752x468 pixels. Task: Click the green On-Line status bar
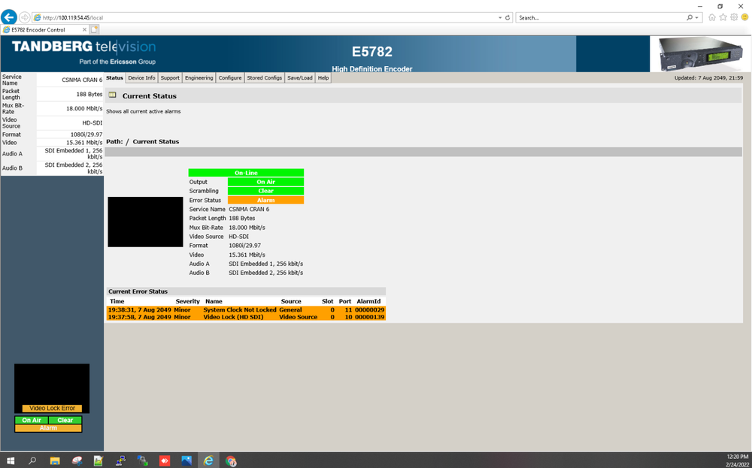coord(246,173)
